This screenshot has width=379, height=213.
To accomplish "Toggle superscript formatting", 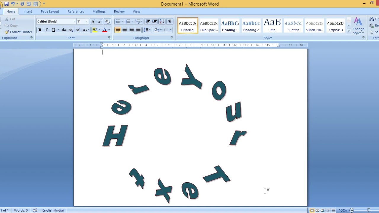I will click(78, 30).
